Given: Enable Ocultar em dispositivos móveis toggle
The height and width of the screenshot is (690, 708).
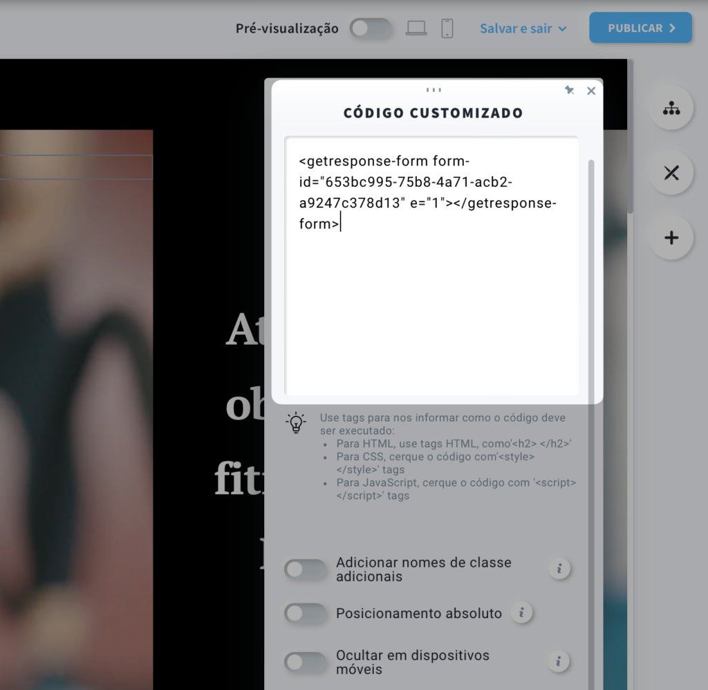Looking at the screenshot, I should 305,662.
